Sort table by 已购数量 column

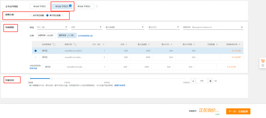tap(217, 45)
